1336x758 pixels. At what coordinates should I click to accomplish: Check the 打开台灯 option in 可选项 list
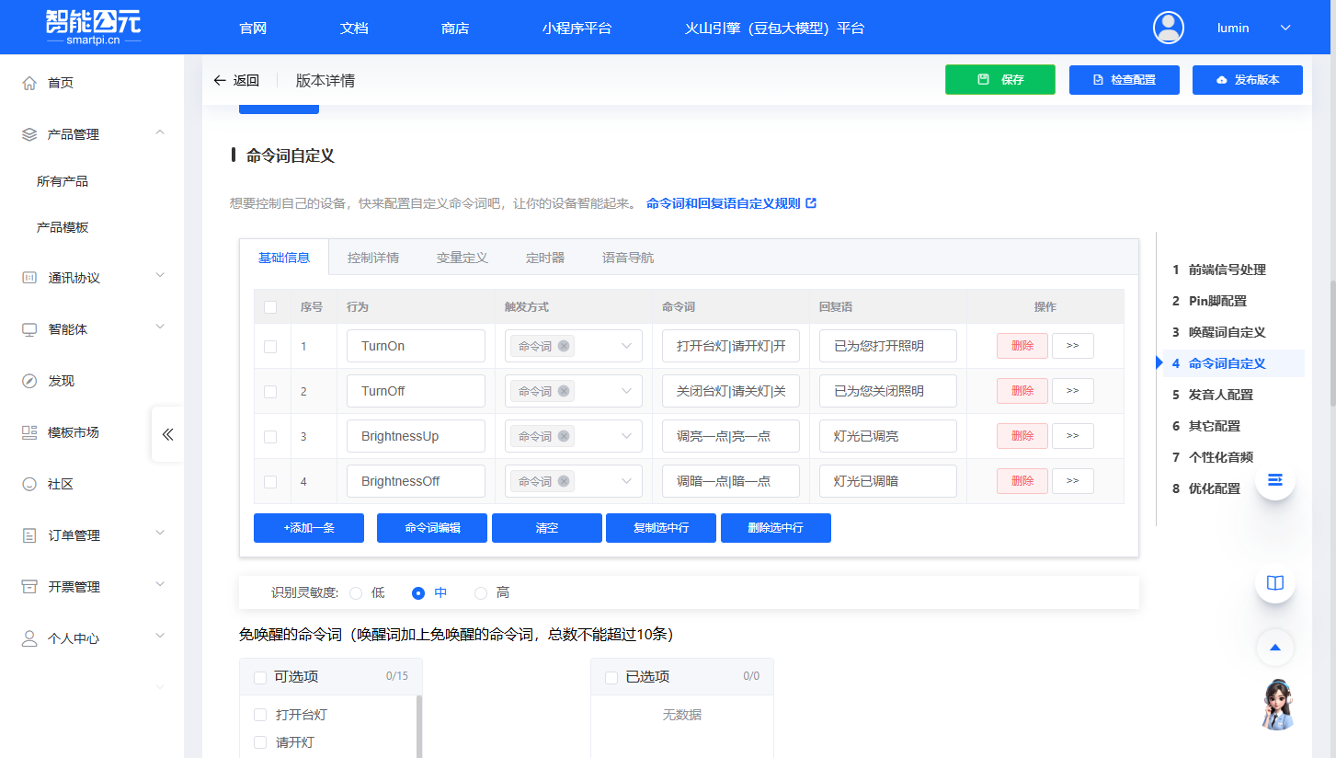(x=259, y=714)
